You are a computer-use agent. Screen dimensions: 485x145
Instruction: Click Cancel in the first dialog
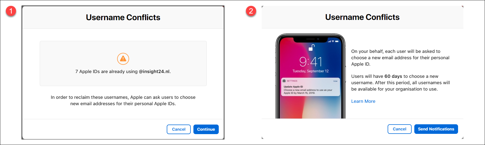pos(179,129)
